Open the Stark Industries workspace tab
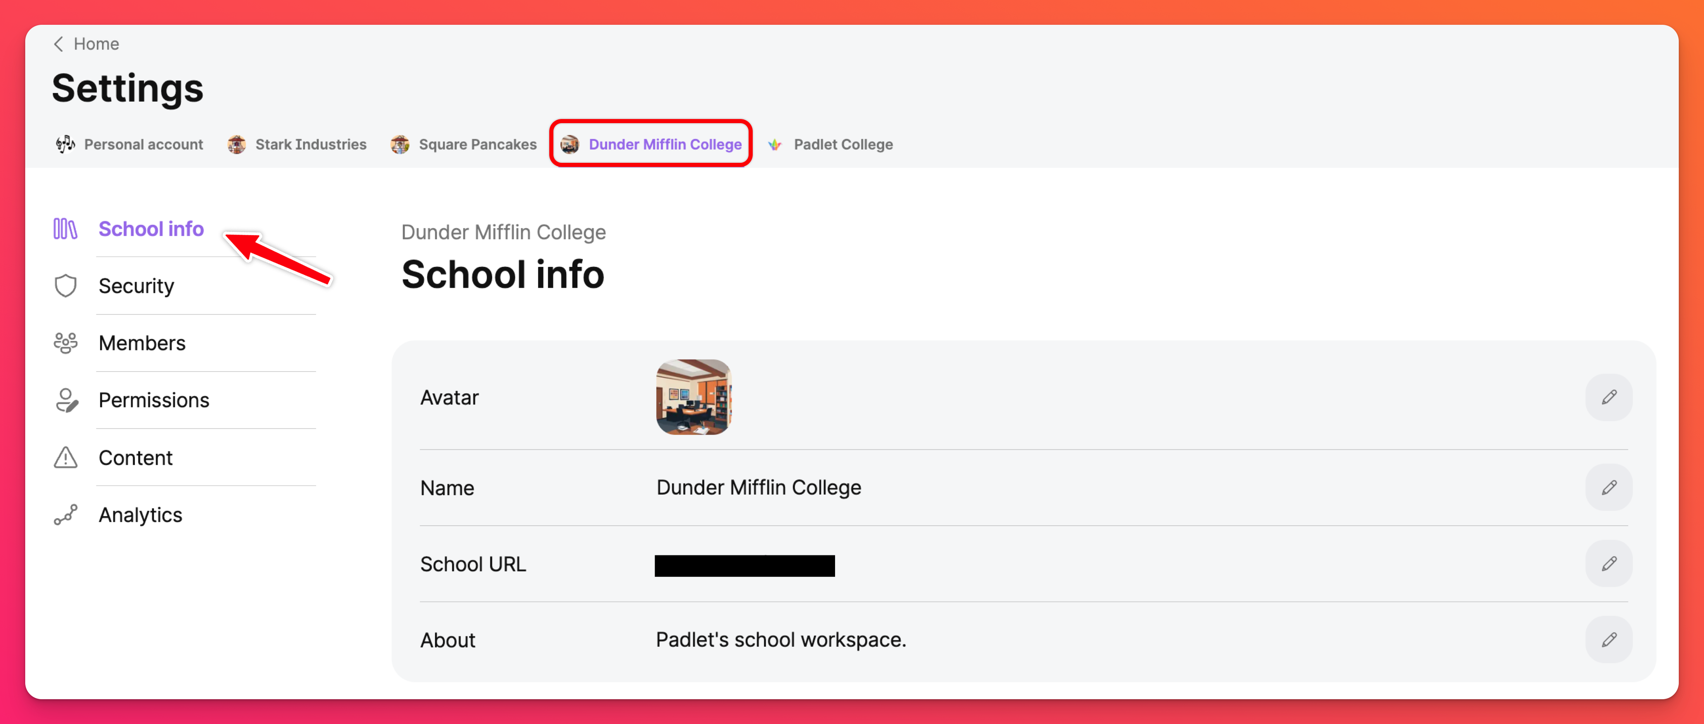Image resolution: width=1704 pixels, height=724 pixels. 297,144
